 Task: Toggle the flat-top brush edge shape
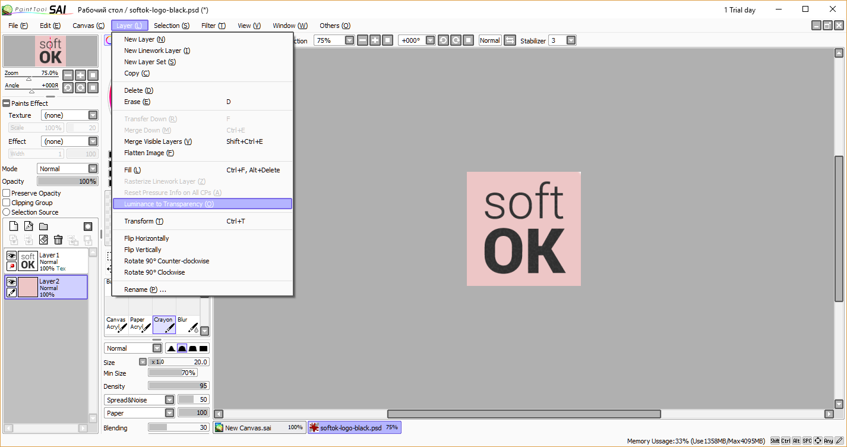point(193,348)
